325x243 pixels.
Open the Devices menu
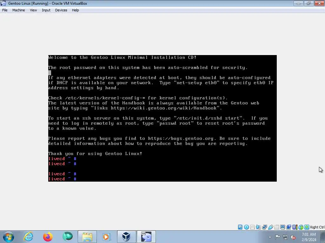pos(61,10)
